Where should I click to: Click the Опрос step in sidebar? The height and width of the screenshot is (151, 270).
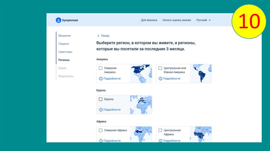click(x=62, y=68)
